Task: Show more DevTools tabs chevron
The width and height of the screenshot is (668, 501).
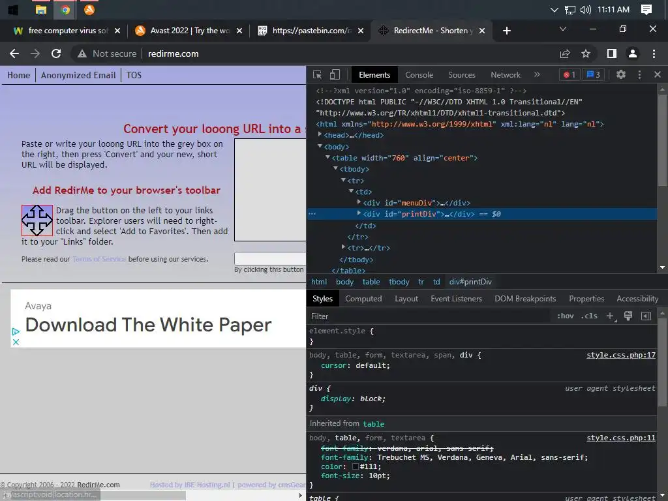Action: [x=537, y=74]
